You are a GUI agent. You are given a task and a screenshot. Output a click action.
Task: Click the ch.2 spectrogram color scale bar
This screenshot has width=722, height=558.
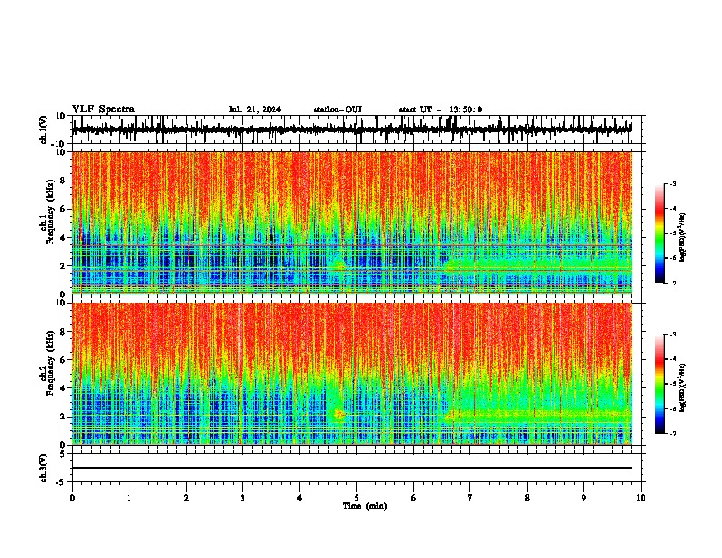(x=660, y=384)
